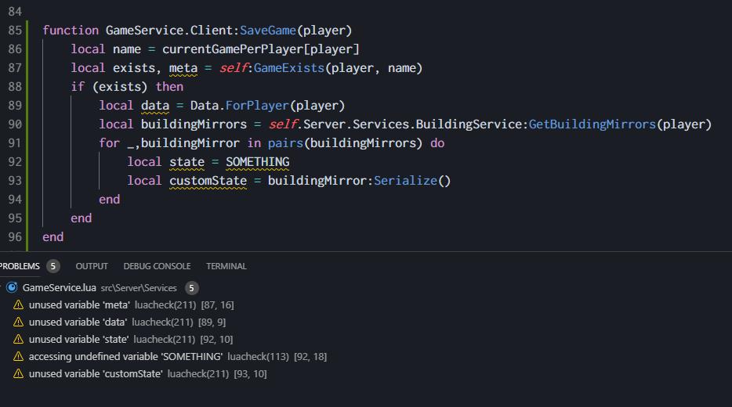Click the luacheck(113) code label
This screenshot has width=732, height=407.
[258, 357]
